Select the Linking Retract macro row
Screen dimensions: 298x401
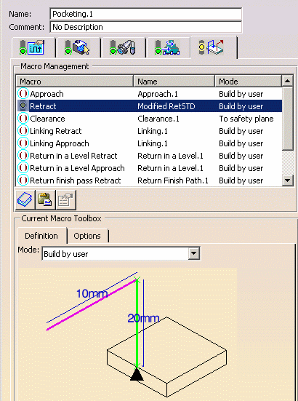(x=149, y=131)
